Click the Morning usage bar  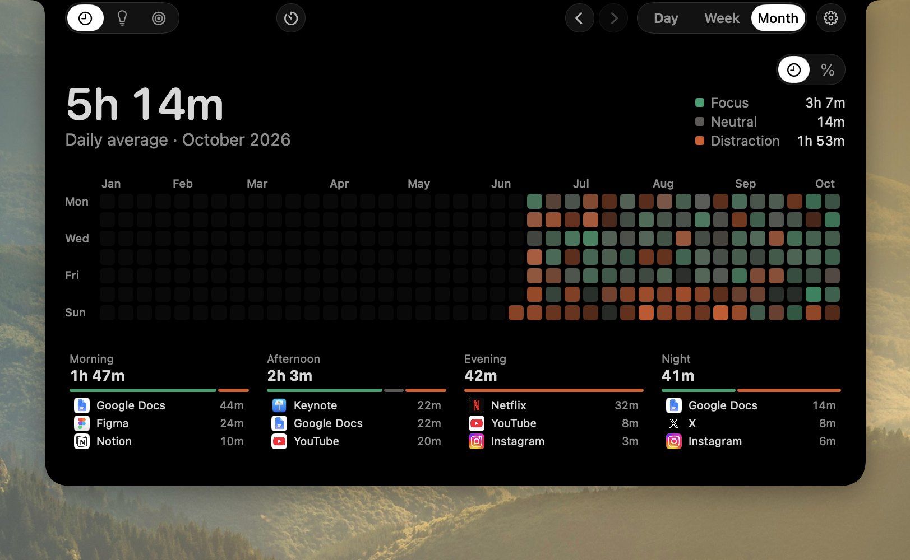click(159, 390)
